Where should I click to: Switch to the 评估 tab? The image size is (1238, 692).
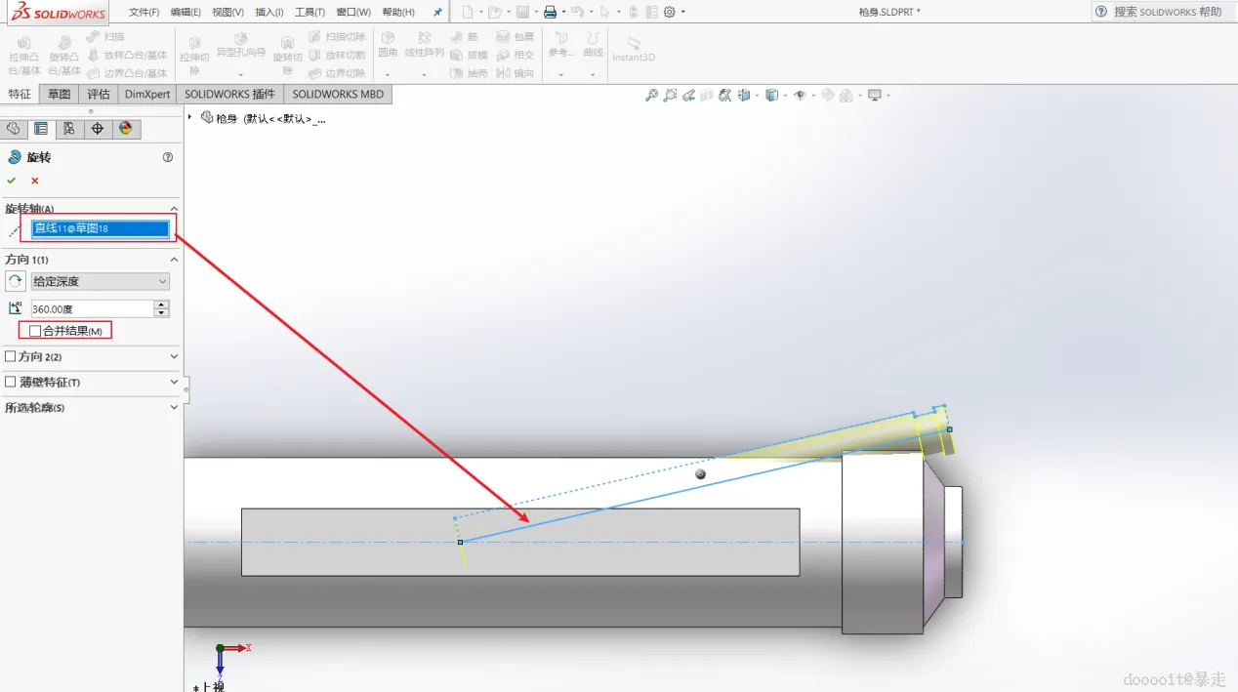[x=99, y=95]
